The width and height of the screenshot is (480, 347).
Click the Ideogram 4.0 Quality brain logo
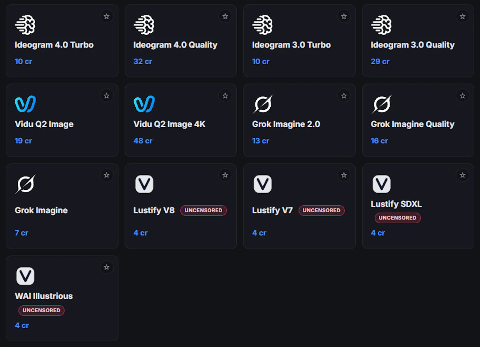pyautogui.click(x=144, y=25)
